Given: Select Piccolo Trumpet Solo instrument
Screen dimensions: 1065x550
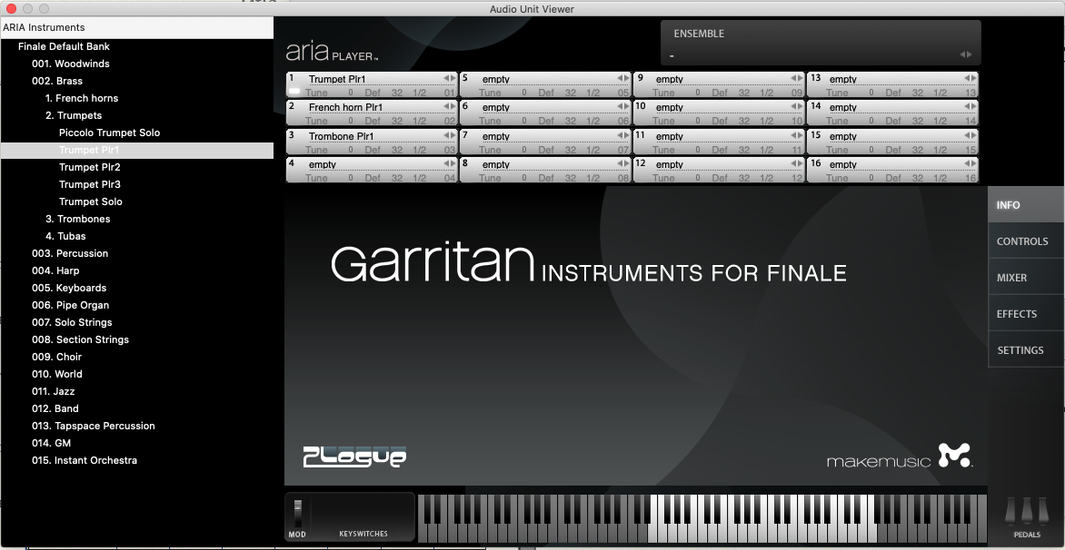Looking at the screenshot, I should [109, 133].
